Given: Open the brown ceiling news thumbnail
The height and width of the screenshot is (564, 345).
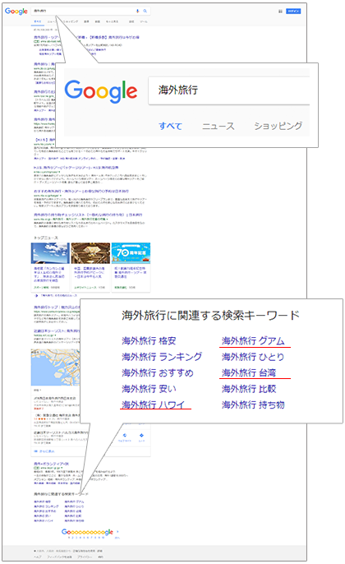Looking at the screenshot, I should 90,253.
